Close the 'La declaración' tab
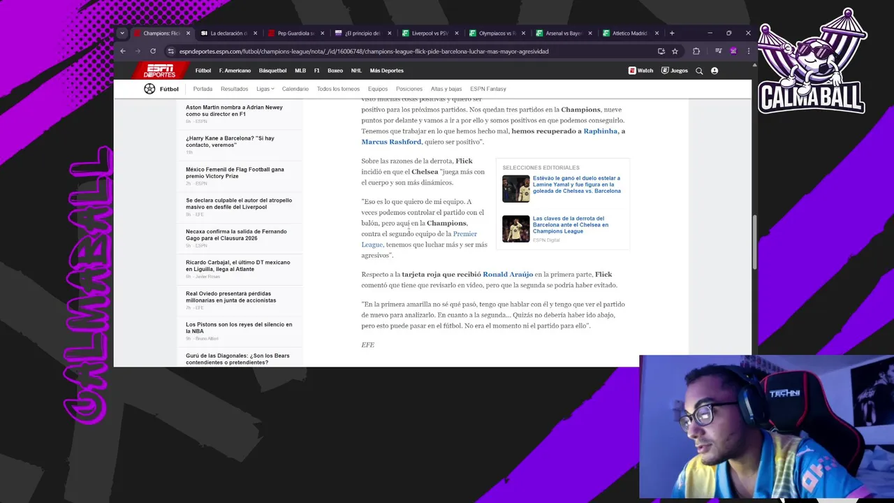This screenshot has width=894, height=503. pos(255,33)
